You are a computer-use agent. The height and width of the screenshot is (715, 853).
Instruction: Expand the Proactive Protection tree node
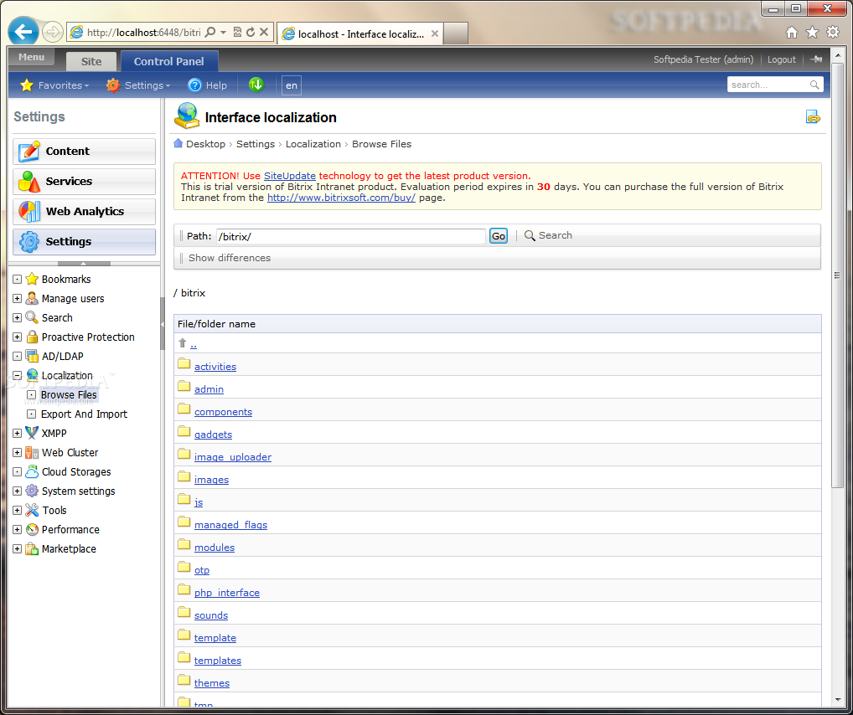click(x=17, y=337)
